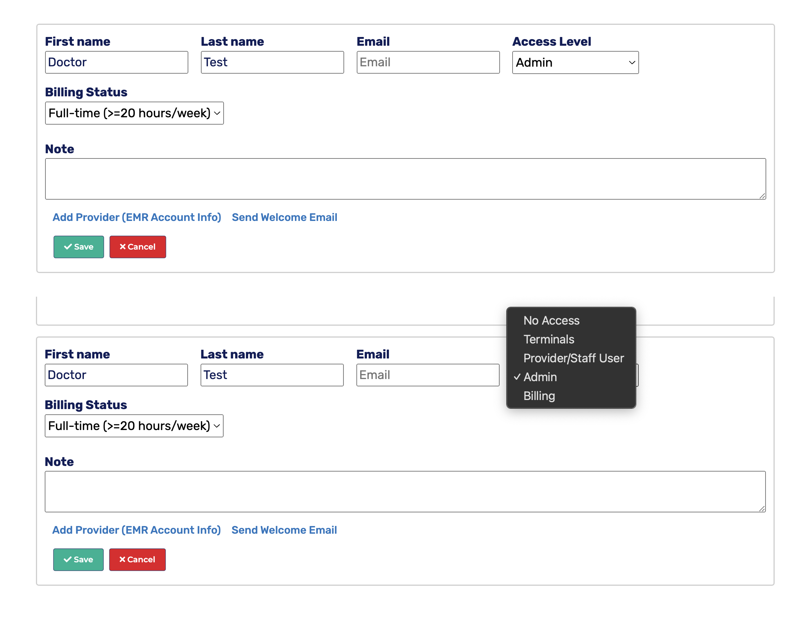Open Access Level dropdown in top form
Screen dimensions: 812x622
(575, 62)
